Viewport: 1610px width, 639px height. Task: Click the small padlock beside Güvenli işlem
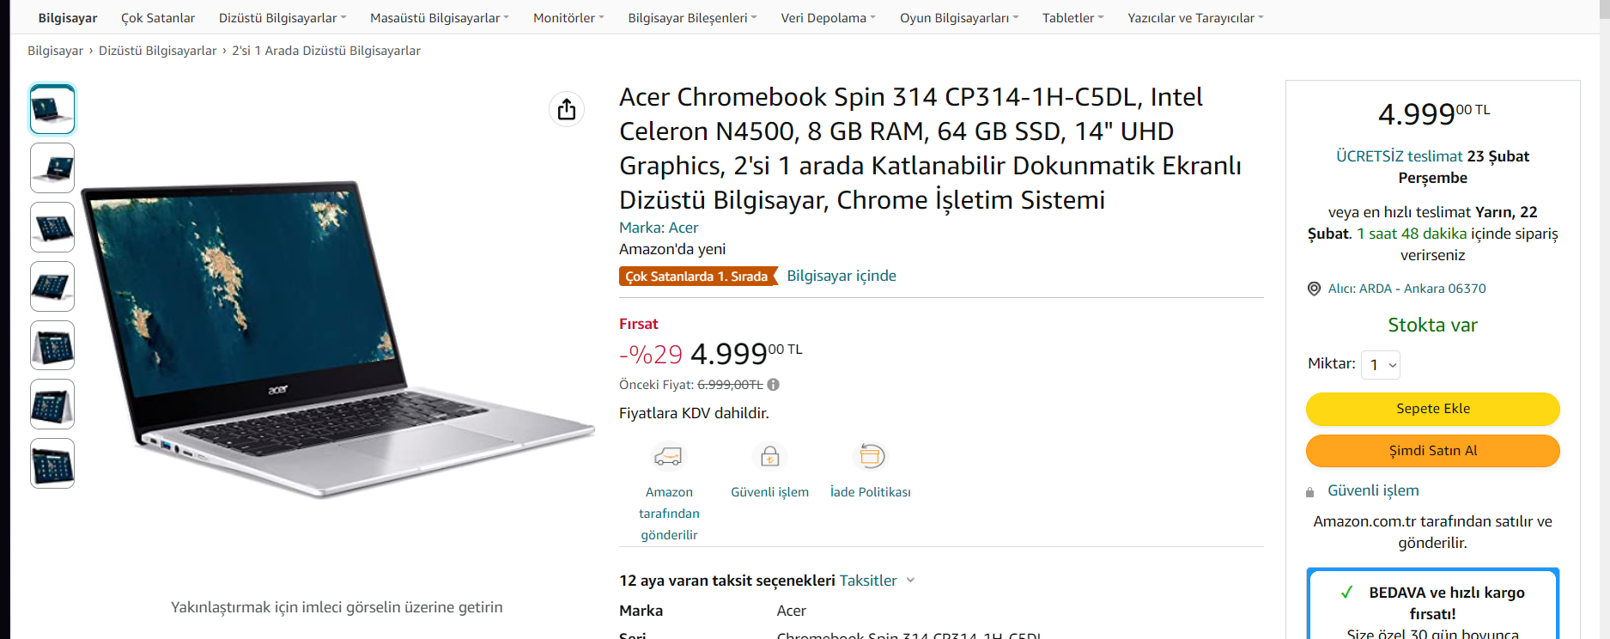(1310, 492)
